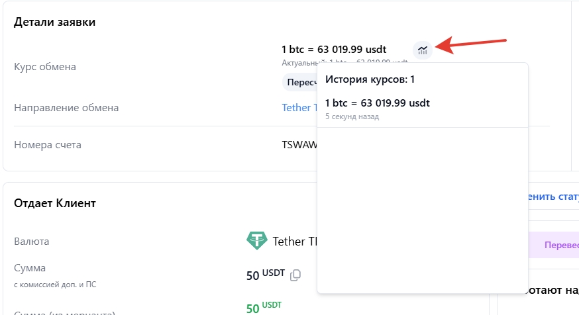Viewport: 579px width, 315px height.
Task: Click the "Валюта" field label
Action: pyautogui.click(x=32, y=242)
